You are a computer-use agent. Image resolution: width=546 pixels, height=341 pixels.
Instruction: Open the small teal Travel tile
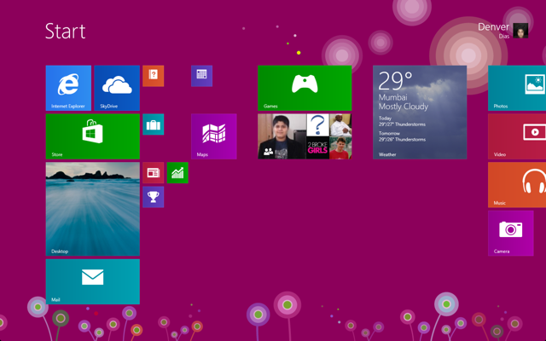click(154, 124)
